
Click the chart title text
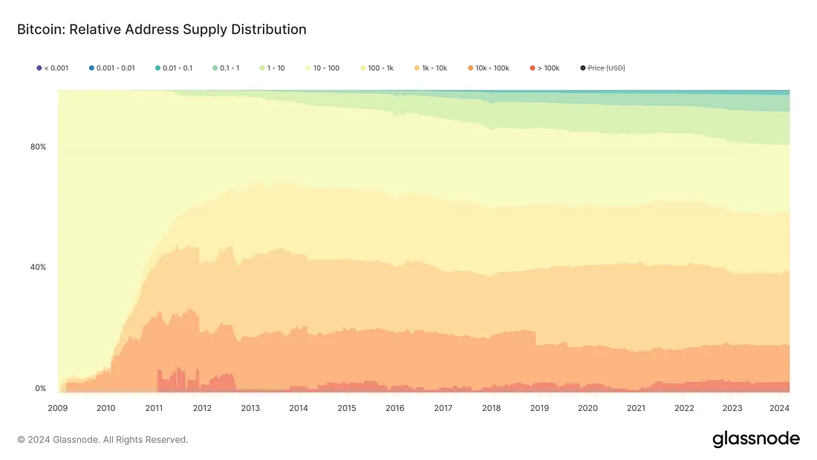pyautogui.click(x=162, y=30)
